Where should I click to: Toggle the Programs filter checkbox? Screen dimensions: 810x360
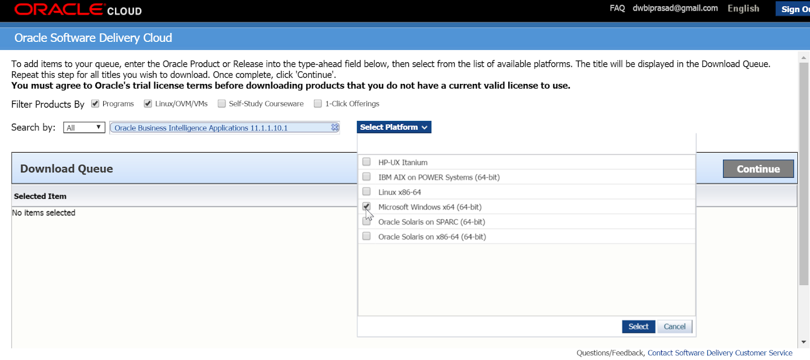tap(95, 104)
